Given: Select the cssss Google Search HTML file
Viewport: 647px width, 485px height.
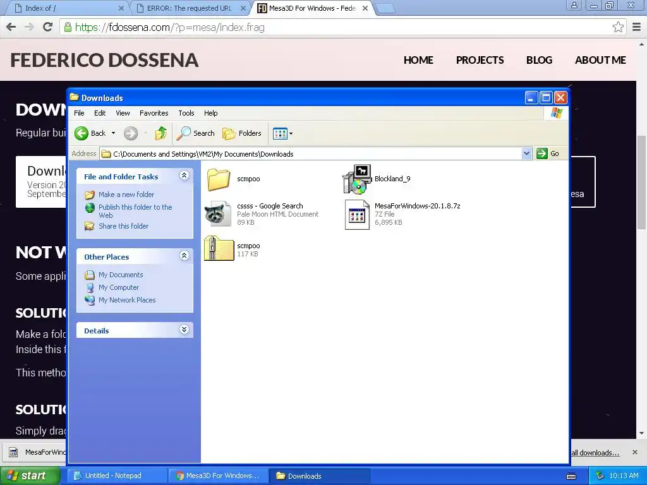Looking at the screenshot, I should 218,213.
